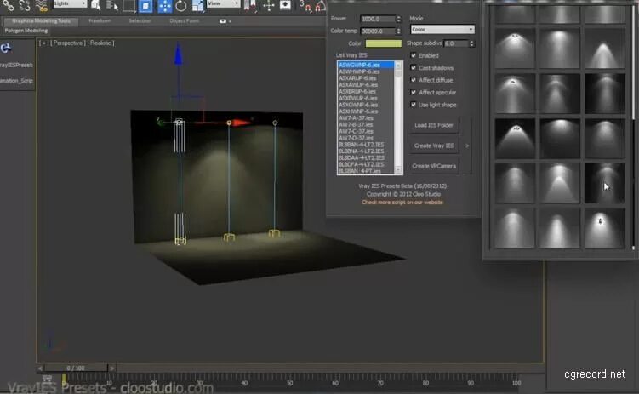Toggle the Angle Snap icon
639x394 pixels.
pos(320,6)
